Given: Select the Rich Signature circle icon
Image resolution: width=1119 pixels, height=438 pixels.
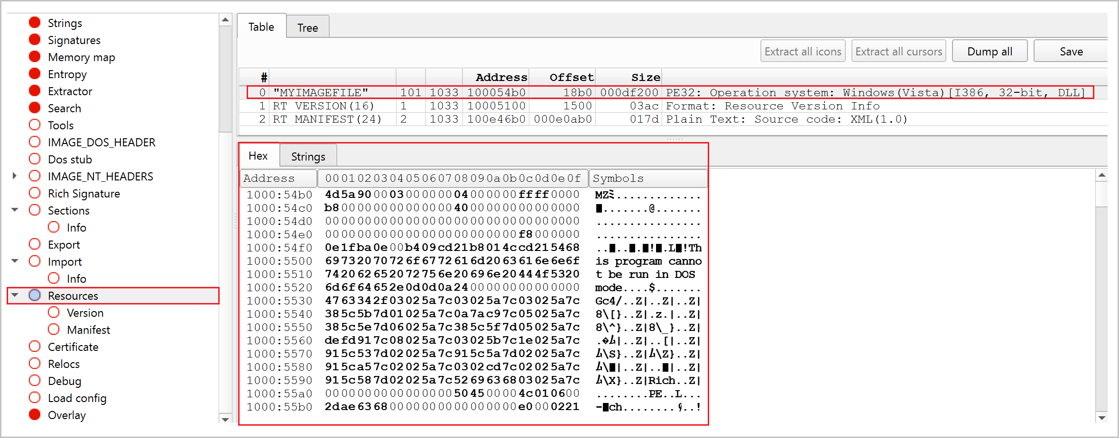Looking at the screenshot, I should tap(35, 193).
